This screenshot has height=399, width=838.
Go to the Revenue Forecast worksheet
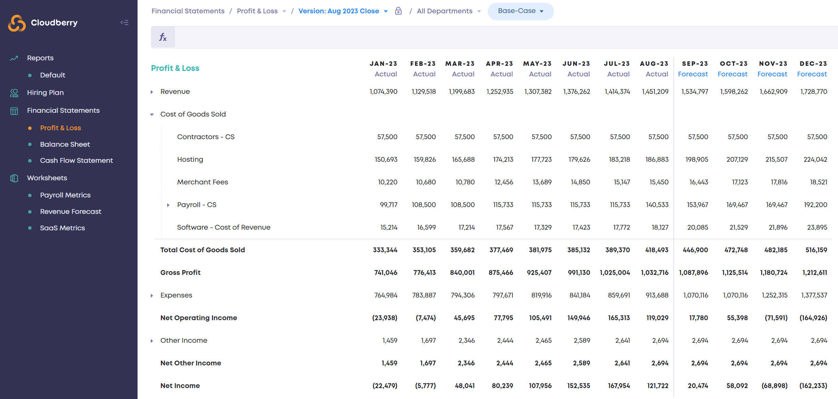click(70, 211)
